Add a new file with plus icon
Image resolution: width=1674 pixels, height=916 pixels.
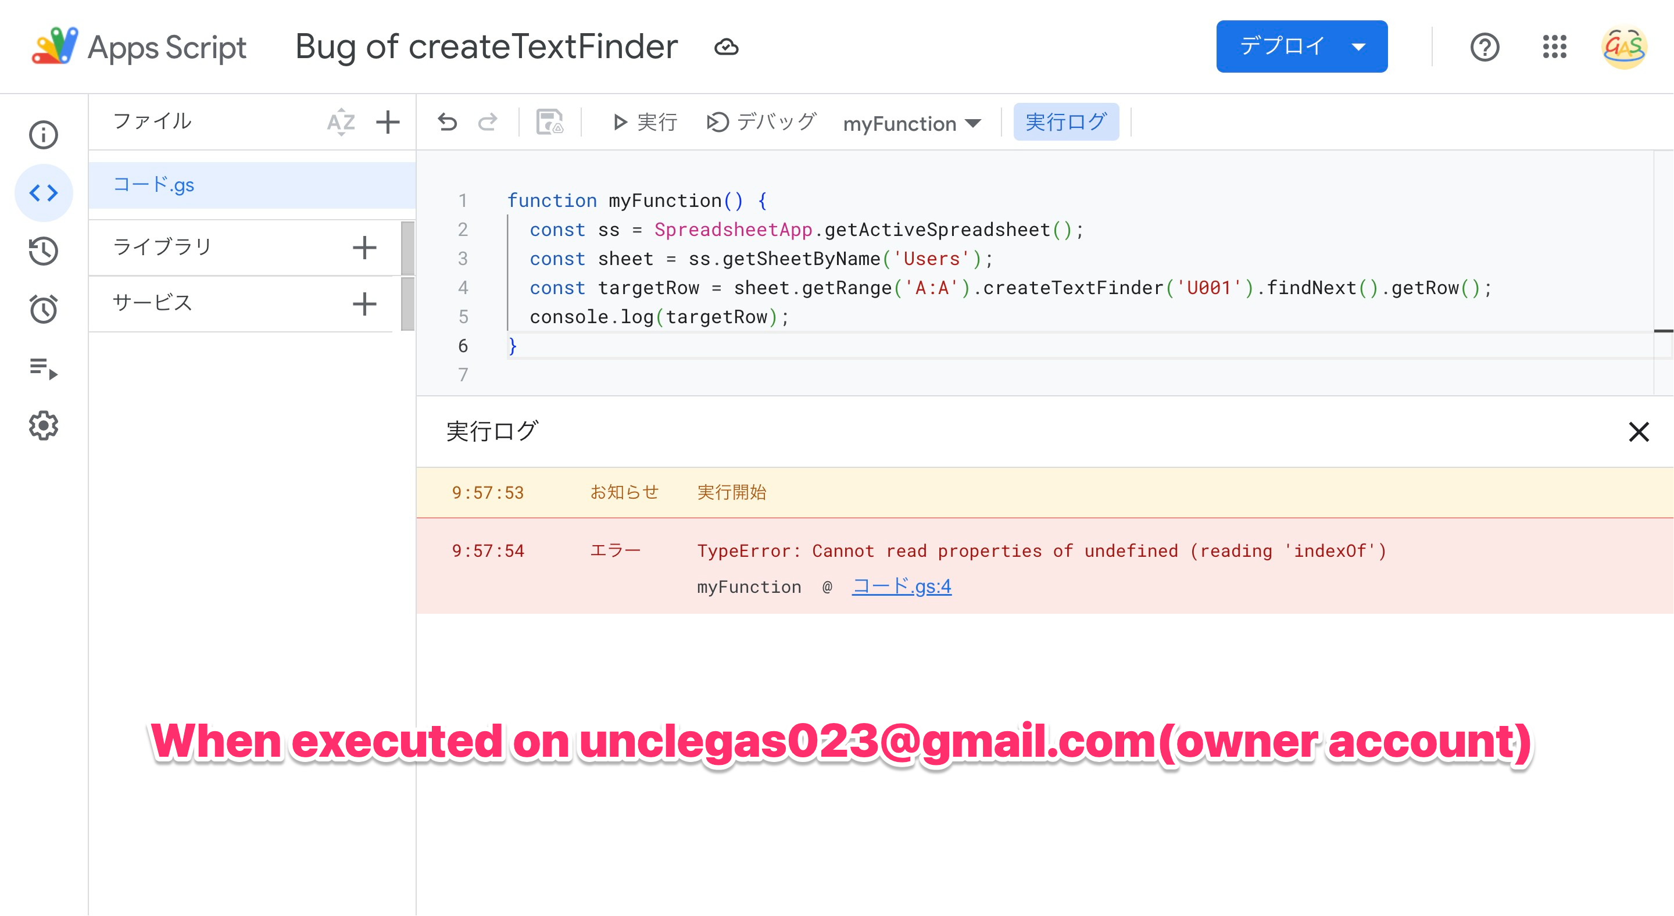pyautogui.click(x=388, y=122)
